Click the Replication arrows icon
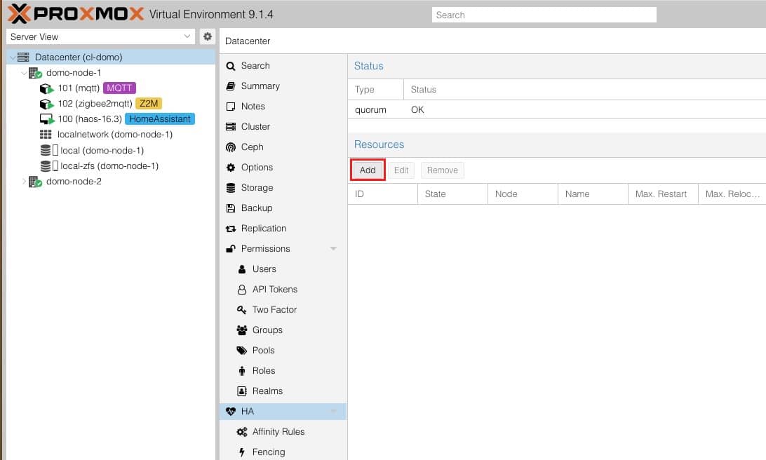 point(230,229)
